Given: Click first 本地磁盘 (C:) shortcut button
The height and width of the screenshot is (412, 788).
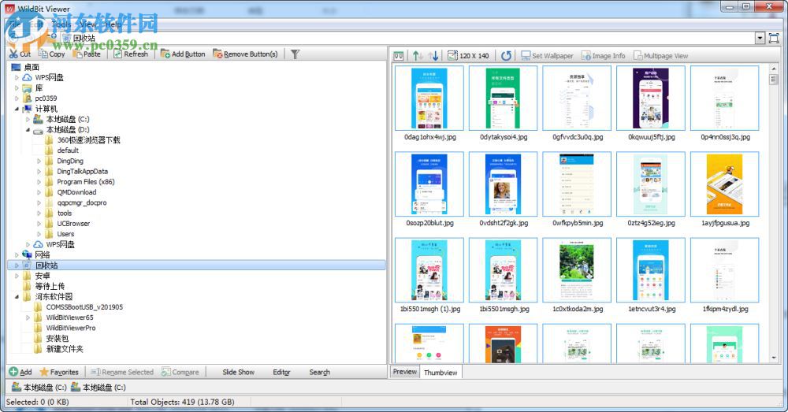Looking at the screenshot, I should click(x=39, y=388).
